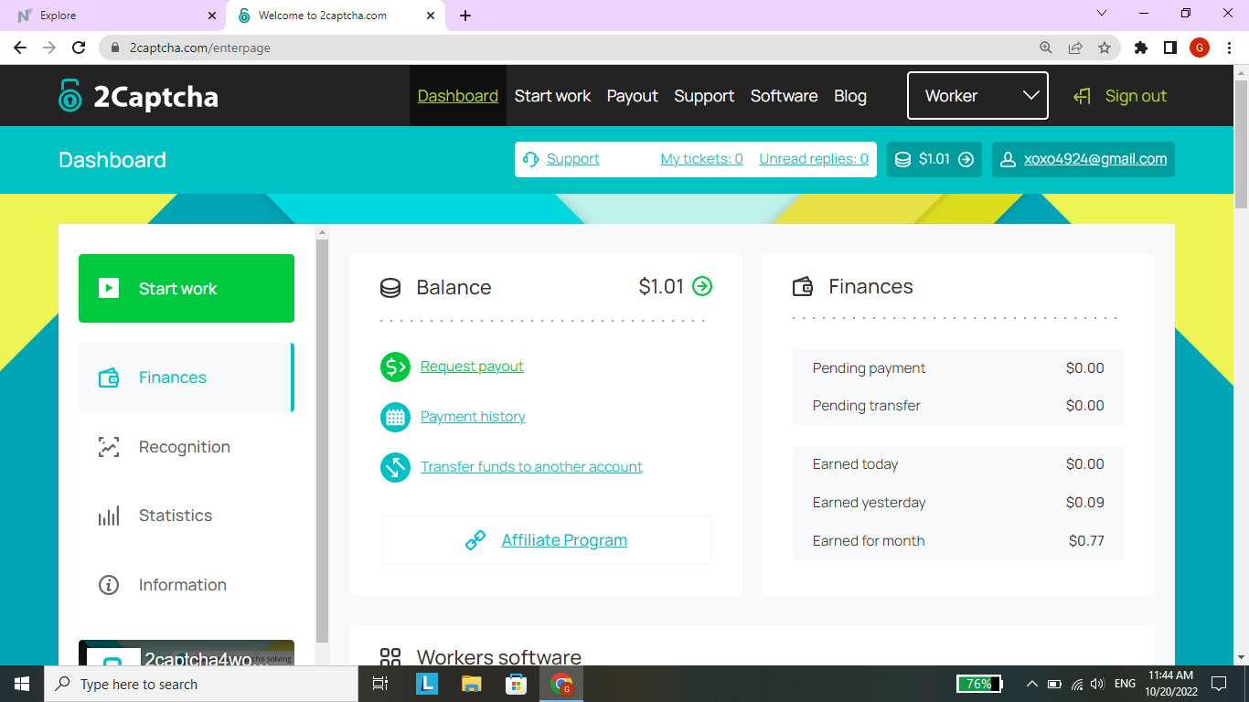
Task: Open Payout in the top navigation
Action: pos(633,96)
